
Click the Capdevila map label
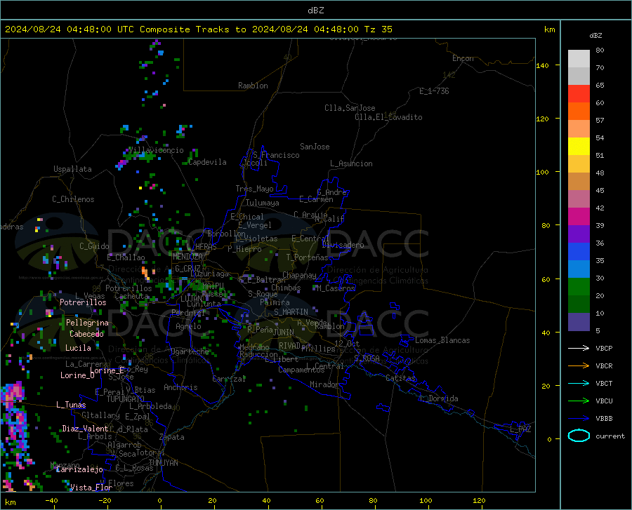[207, 162]
